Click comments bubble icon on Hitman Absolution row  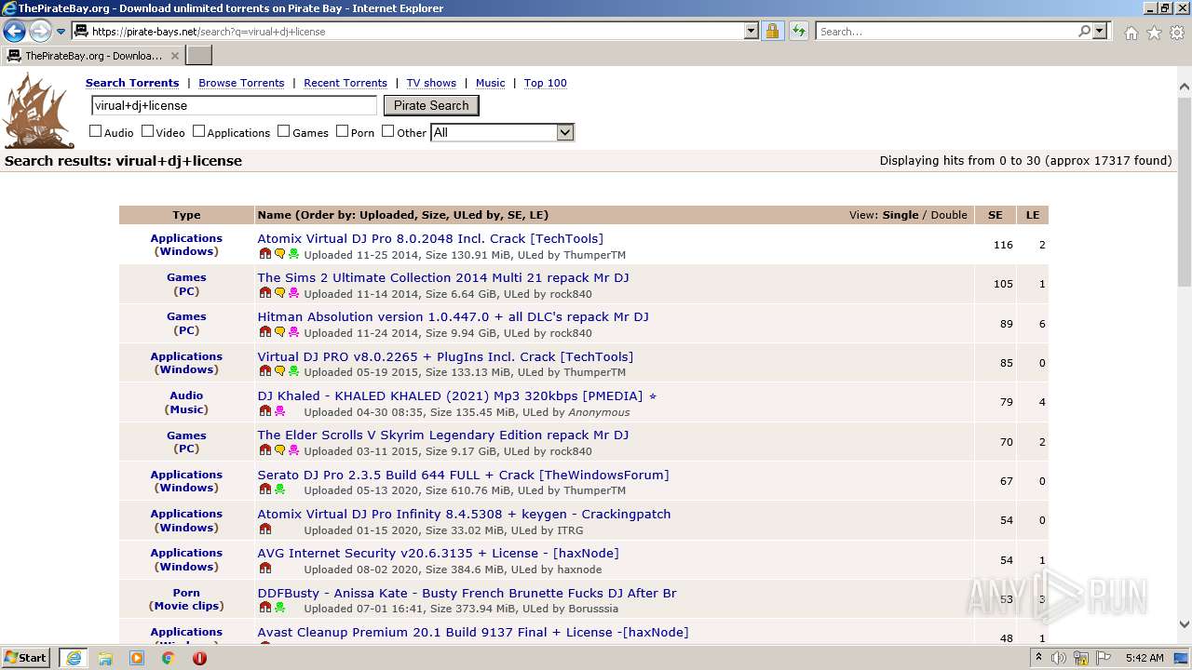279,332
